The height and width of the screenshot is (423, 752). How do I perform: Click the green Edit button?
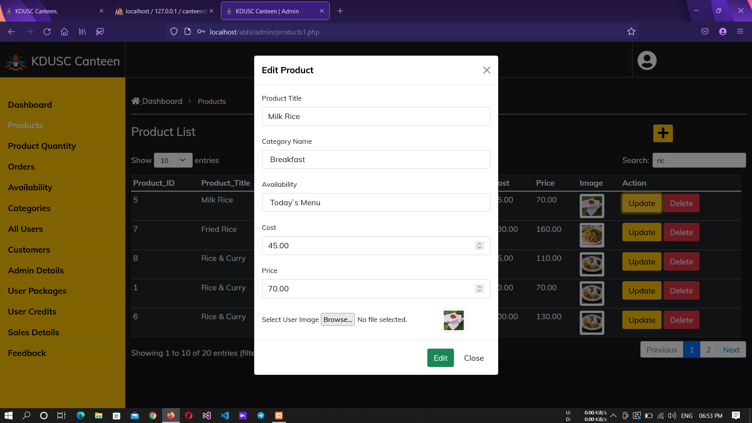pos(440,358)
